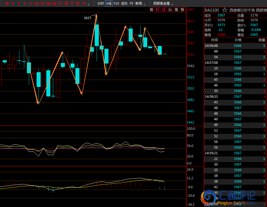Switch chart to 3-minute period
Viewport: 267px width, 207px height.
point(25,3)
